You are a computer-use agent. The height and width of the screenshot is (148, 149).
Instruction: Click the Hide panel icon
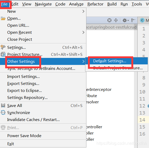[x=133, y=20]
